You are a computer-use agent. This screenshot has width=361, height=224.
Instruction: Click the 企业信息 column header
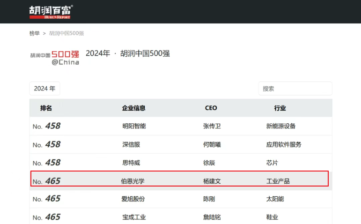133,108
